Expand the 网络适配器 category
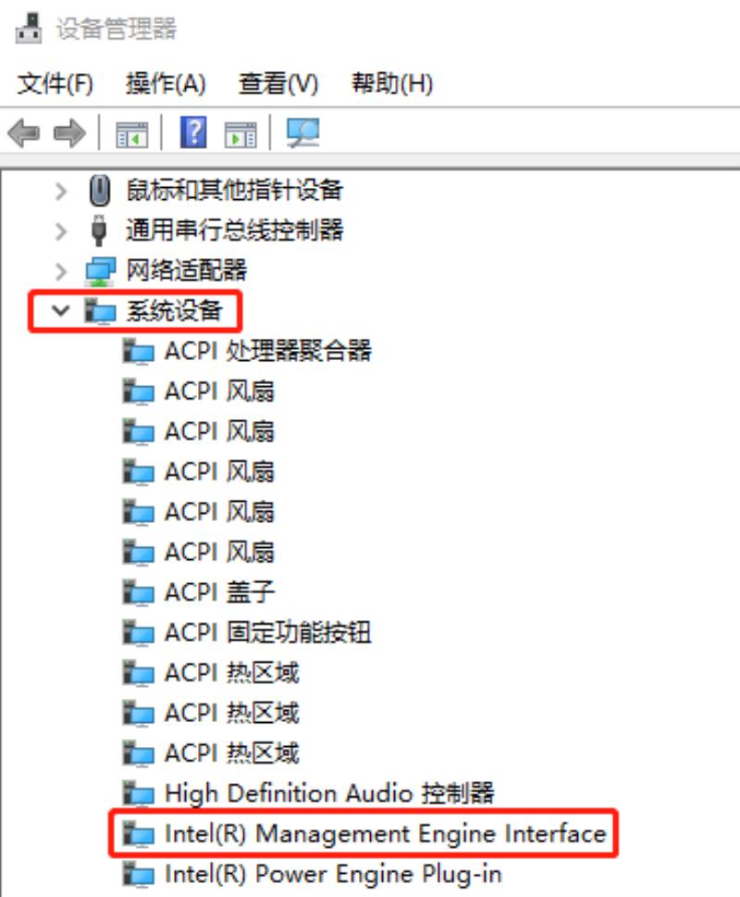 [x=60, y=271]
